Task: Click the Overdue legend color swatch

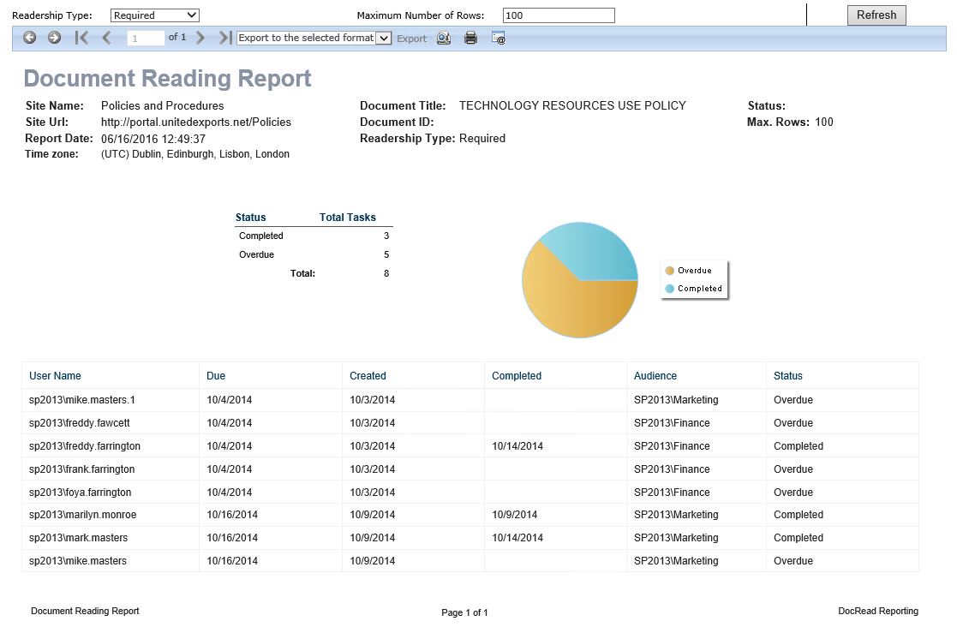Action: (x=670, y=271)
